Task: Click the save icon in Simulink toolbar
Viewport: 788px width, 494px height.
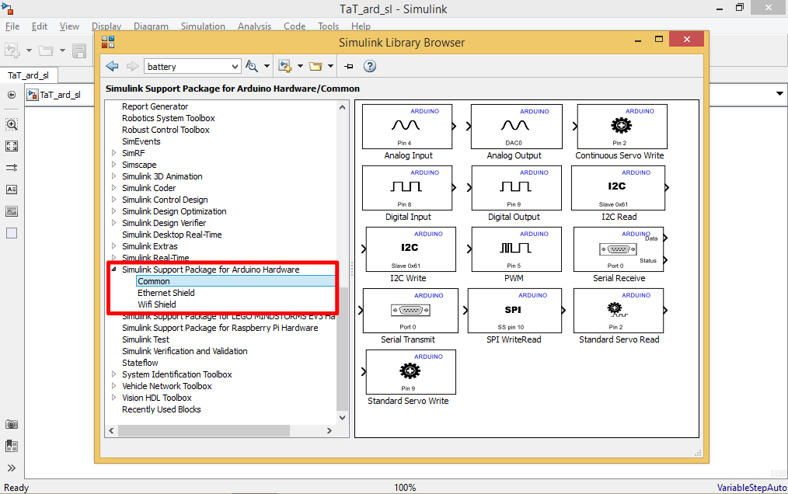Action: [79, 50]
